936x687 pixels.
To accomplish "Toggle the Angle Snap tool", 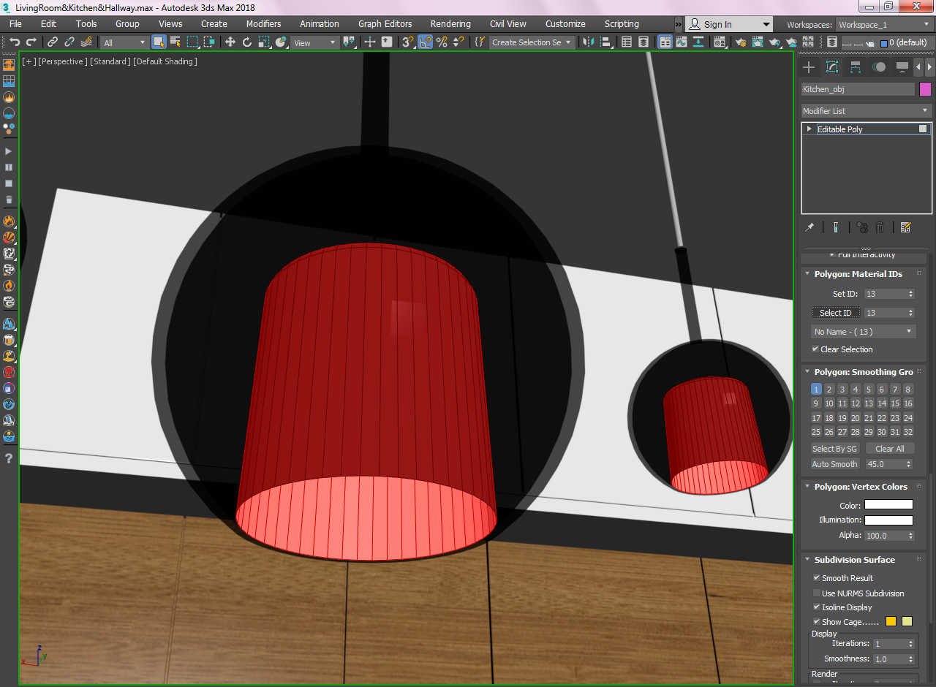I will coord(426,42).
